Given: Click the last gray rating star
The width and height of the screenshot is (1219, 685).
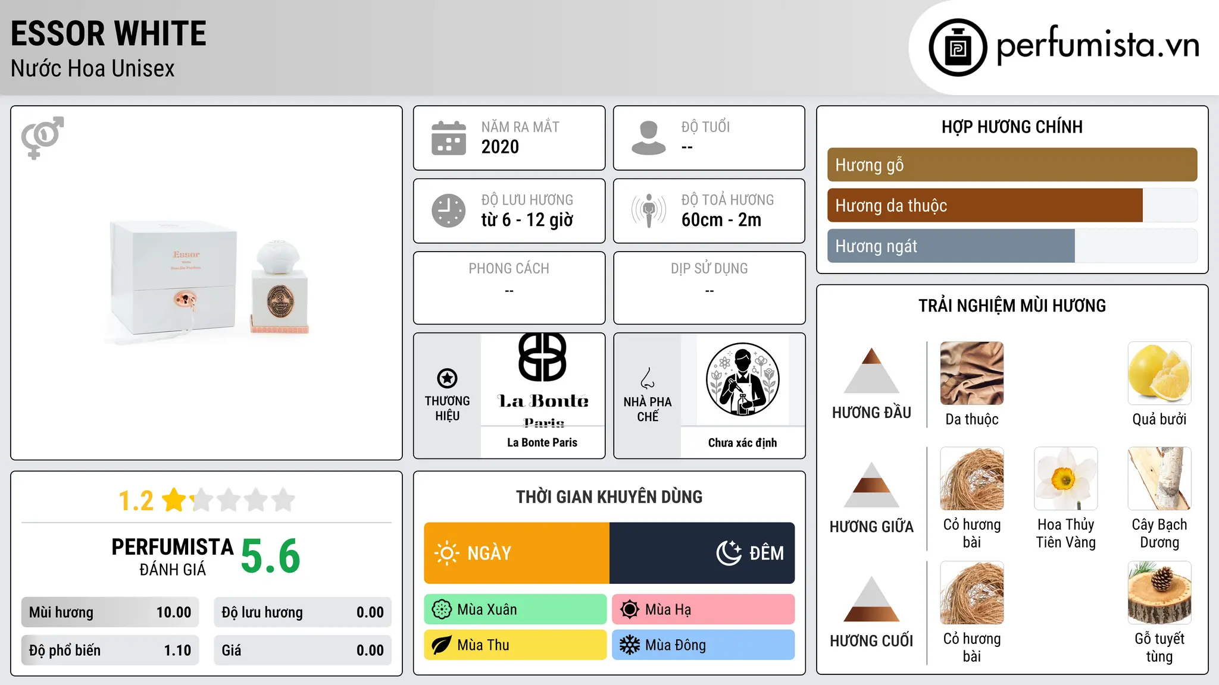Looking at the screenshot, I should 283,500.
